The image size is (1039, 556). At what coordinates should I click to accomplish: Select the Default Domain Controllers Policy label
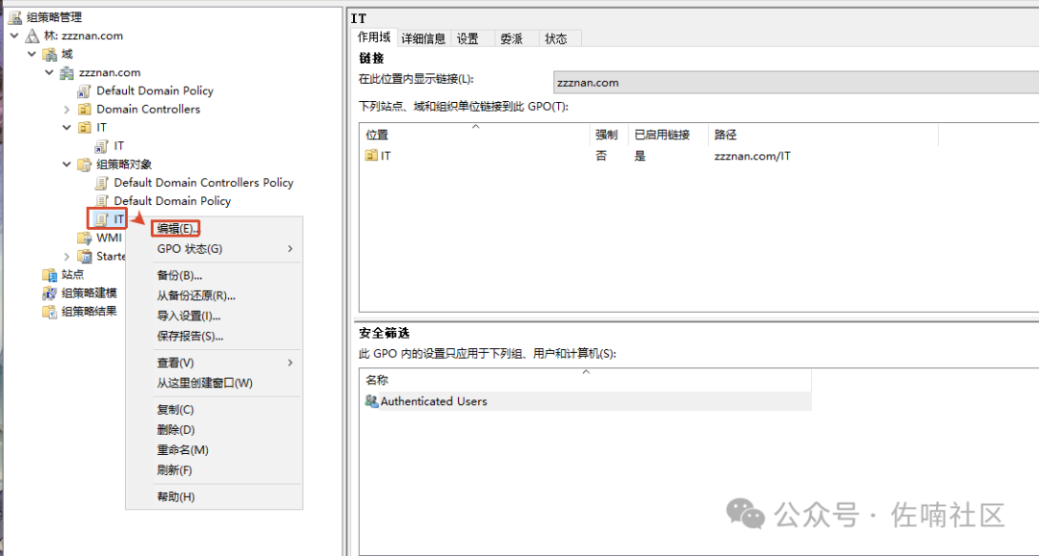203,182
